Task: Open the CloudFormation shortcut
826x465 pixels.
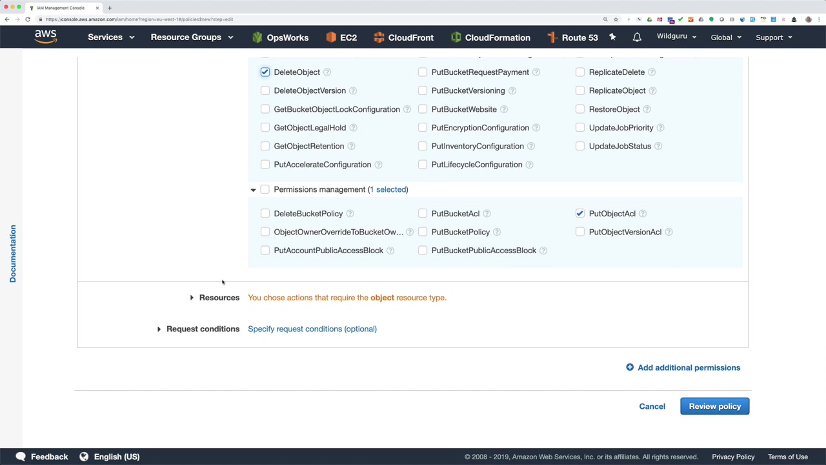Action: pos(490,37)
